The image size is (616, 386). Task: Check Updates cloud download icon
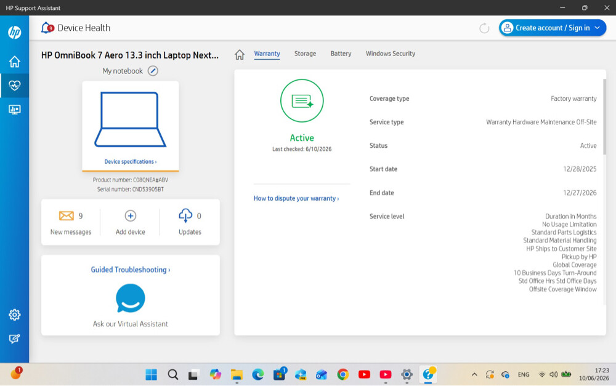(x=185, y=215)
